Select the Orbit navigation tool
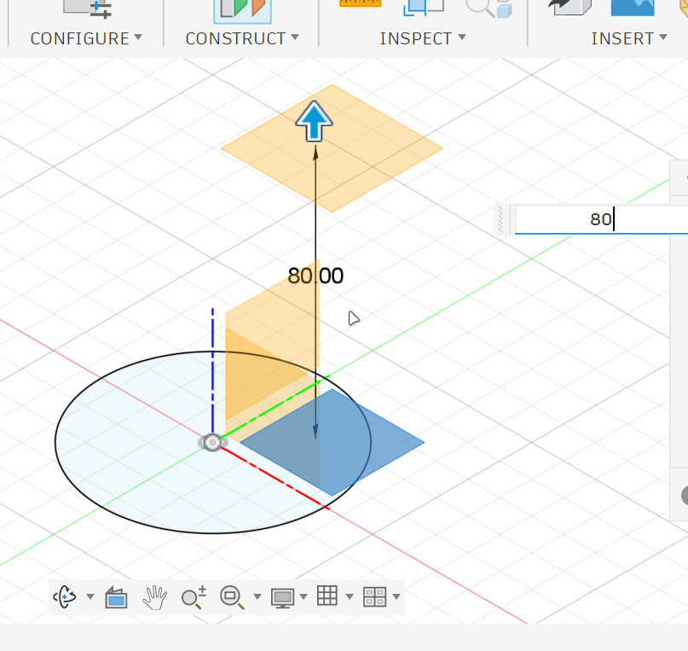This screenshot has width=688, height=651. click(65, 596)
